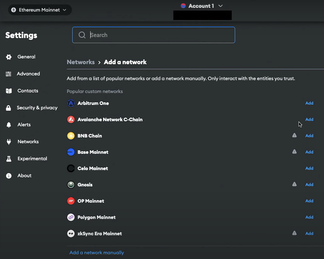
Task: Click the Celo Mainnet logo
Action: (x=71, y=168)
